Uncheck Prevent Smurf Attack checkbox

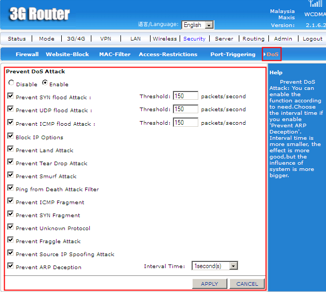pyautogui.click(x=11, y=176)
